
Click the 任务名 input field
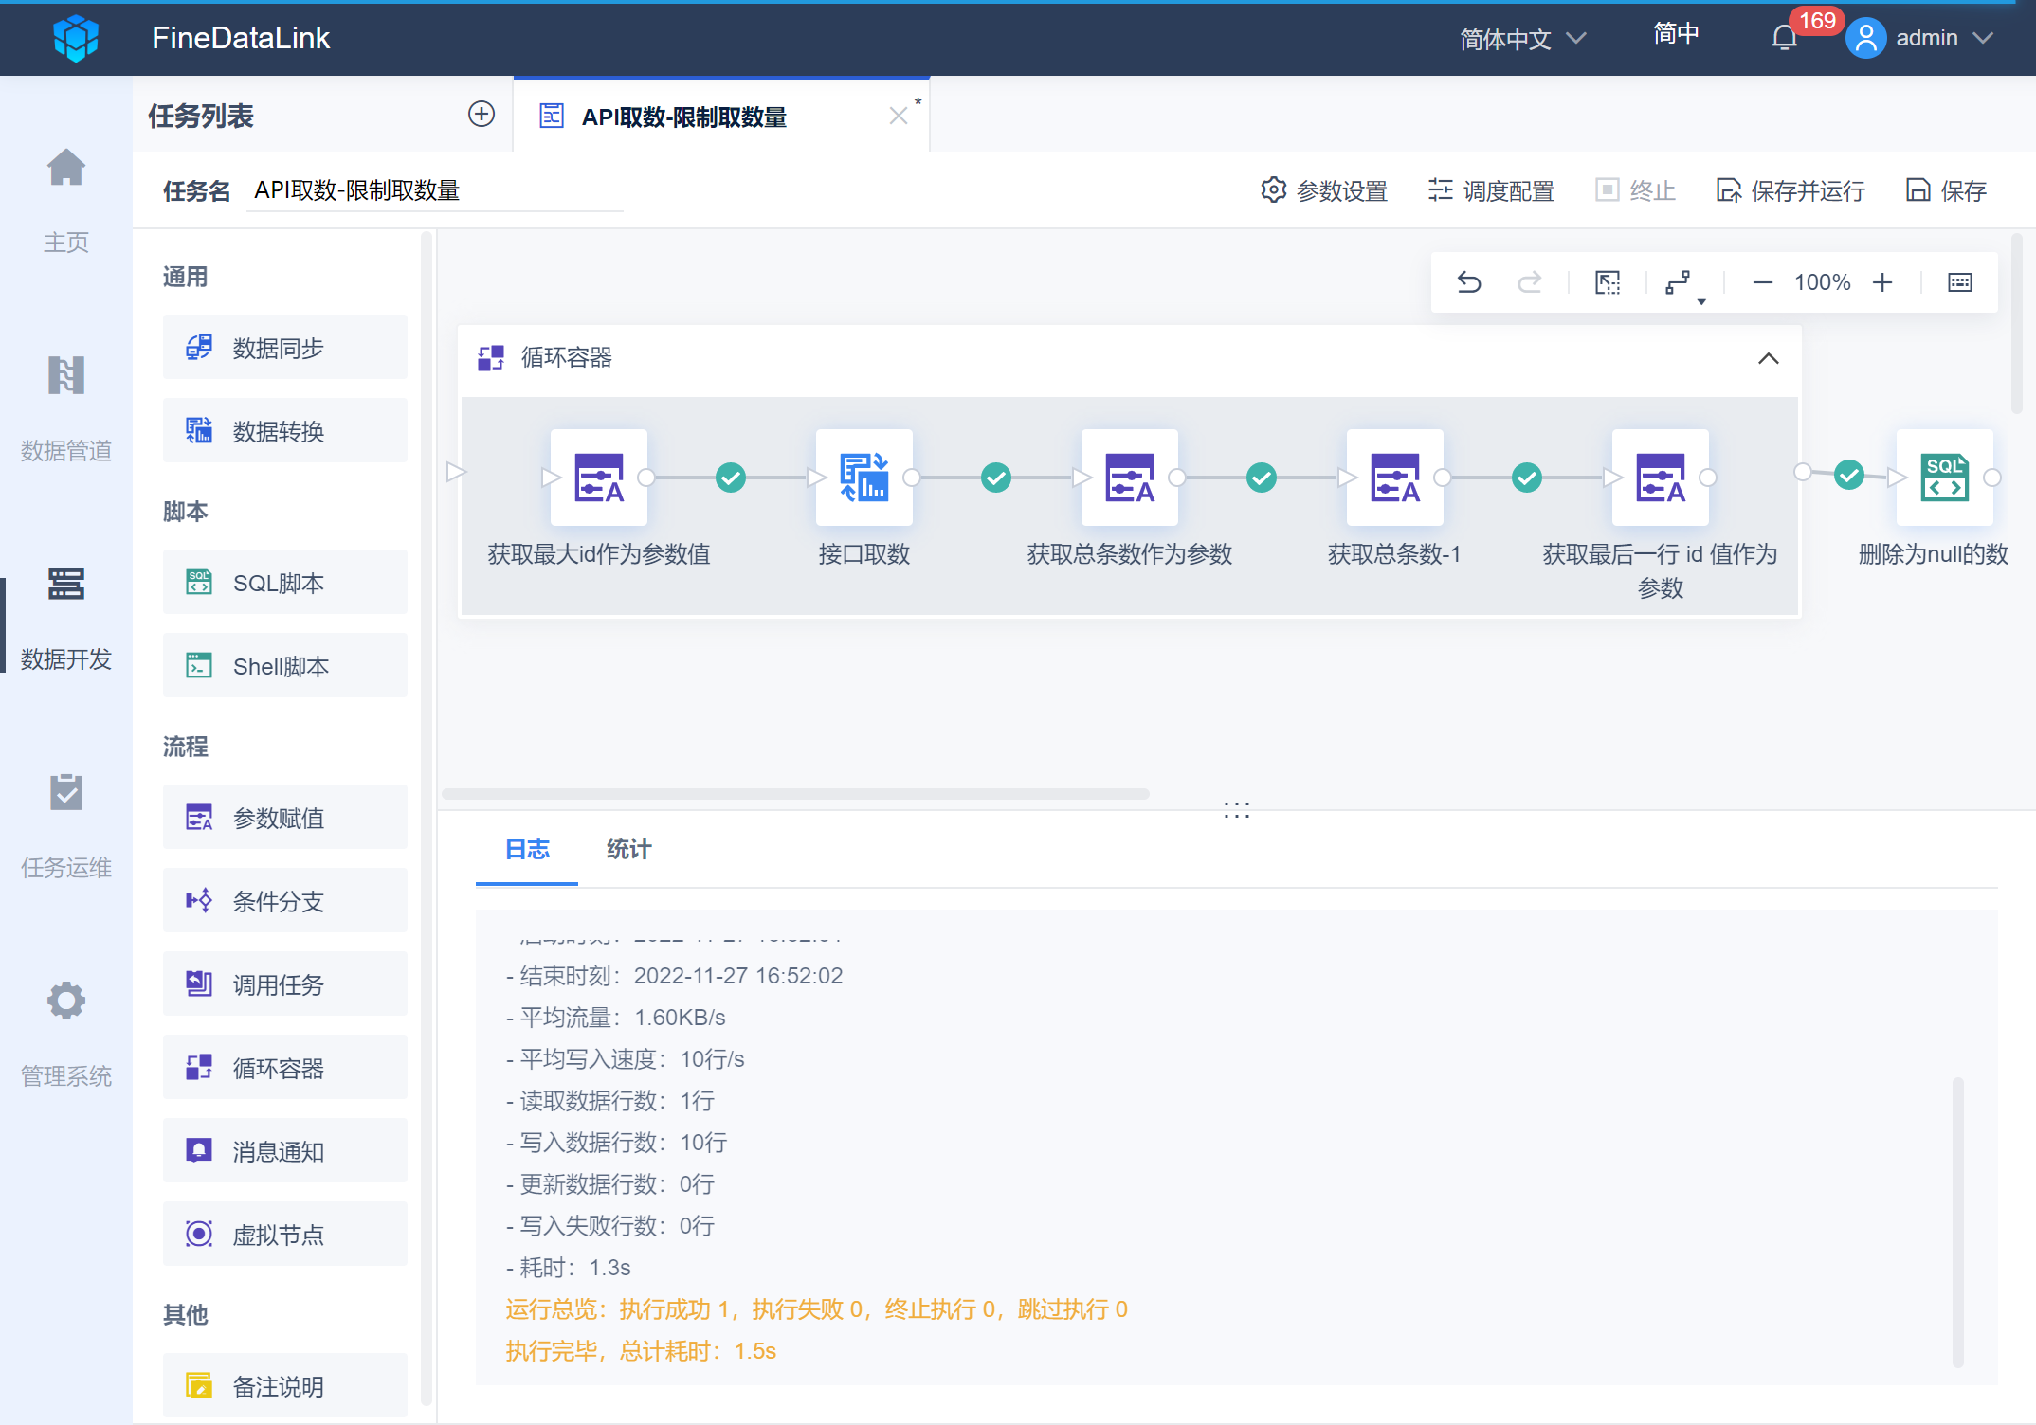point(434,191)
